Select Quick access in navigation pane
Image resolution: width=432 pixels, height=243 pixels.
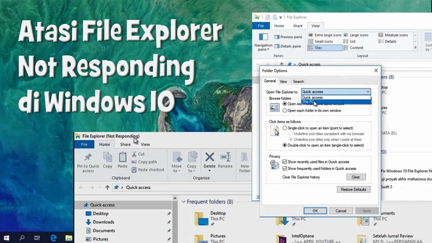tap(123, 205)
